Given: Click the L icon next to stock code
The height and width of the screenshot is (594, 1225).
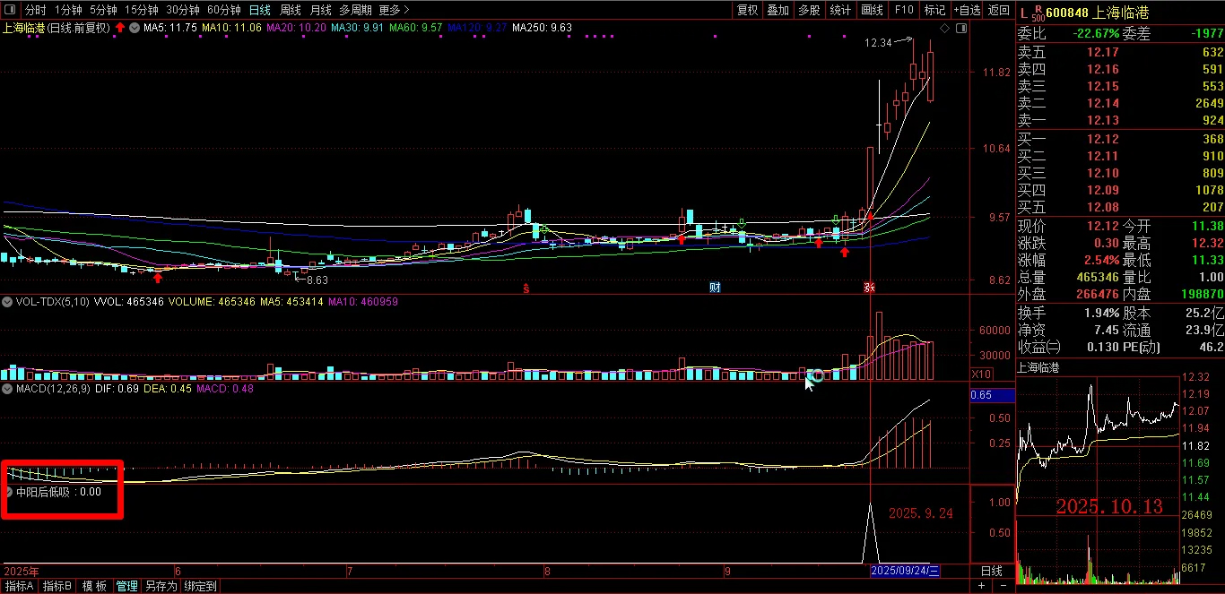Looking at the screenshot, I should [x=1023, y=12].
